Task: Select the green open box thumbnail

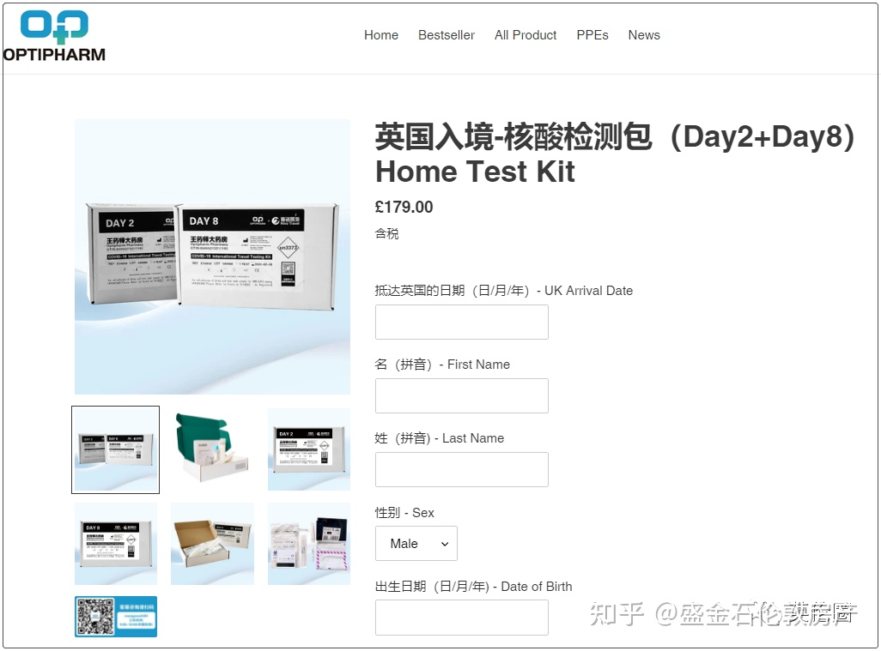Action: point(212,449)
